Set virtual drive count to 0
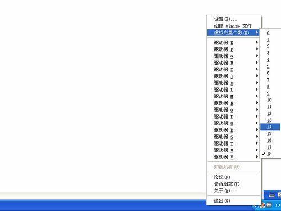 click(x=270, y=33)
